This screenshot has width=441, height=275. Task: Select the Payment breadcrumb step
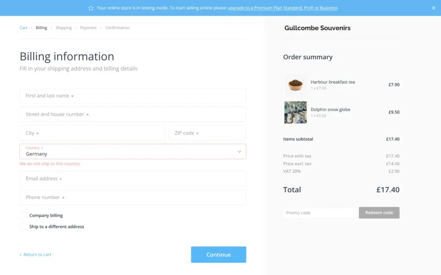coord(88,27)
